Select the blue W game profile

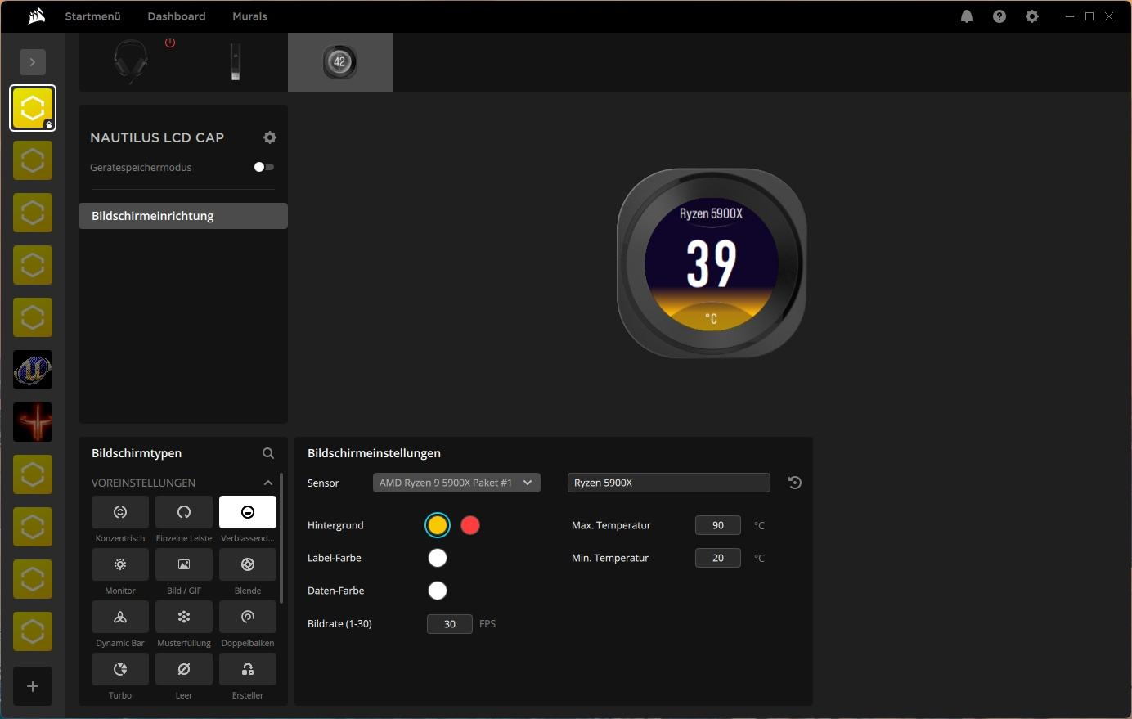coord(33,370)
